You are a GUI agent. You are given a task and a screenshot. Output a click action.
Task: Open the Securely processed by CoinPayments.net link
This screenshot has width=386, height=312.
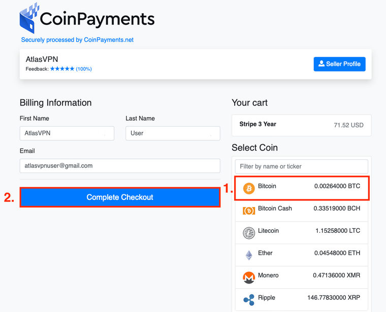coord(77,40)
